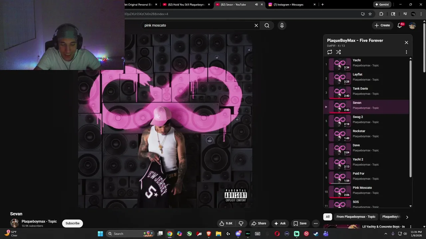Start voice search with the microphone icon
The image size is (426, 239).
pyautogui.click(x=282, y=25)
